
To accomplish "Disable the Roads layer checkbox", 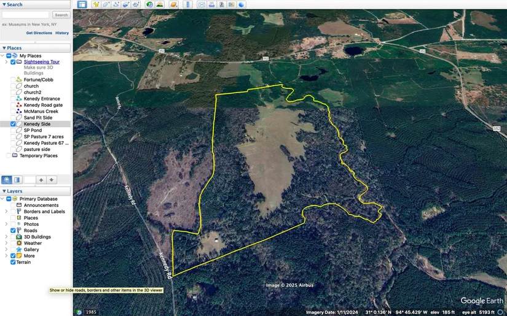I will tap(13, 231).
